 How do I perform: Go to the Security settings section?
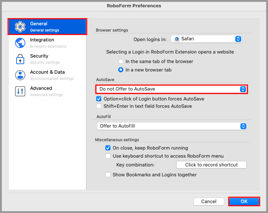click(x=47, y=59)
